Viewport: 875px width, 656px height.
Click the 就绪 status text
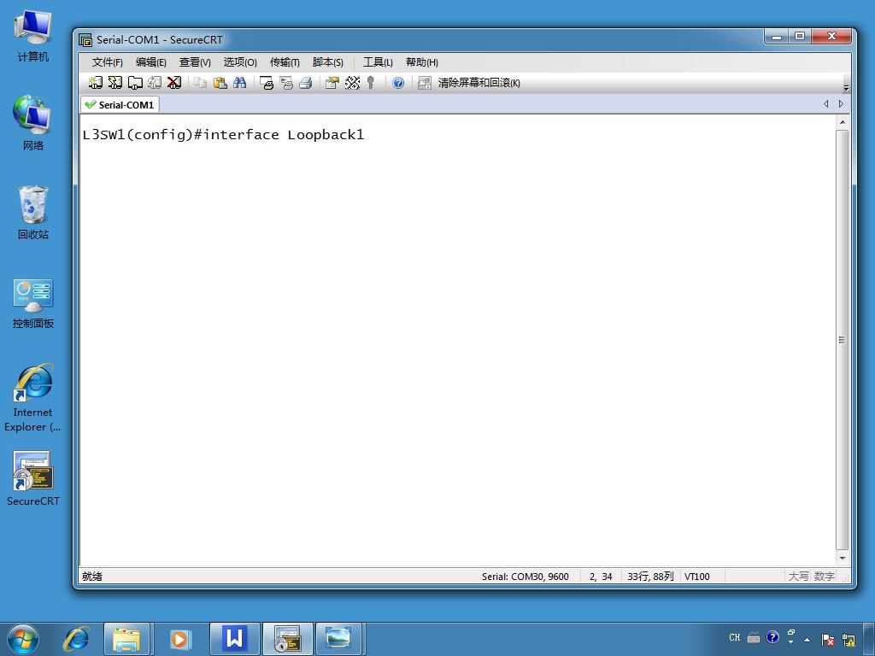coord(92,577)
